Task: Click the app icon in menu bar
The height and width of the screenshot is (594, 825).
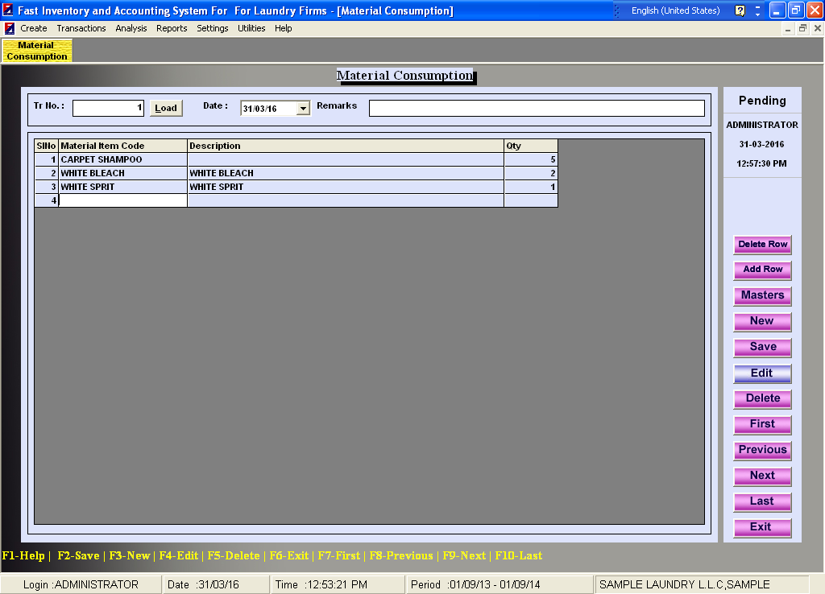Action: pyautogui.click(x=9, y=28)
